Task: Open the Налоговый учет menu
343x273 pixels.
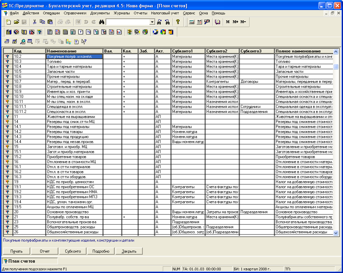Action: [165, 13]
